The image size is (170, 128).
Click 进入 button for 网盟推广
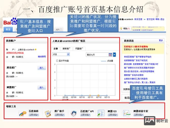click(x=42, y=88)
